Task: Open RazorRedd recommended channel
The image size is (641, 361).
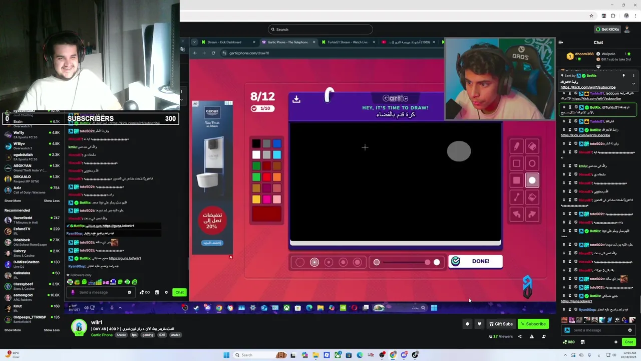Action: pyautogui.click(x=32, y=220)
